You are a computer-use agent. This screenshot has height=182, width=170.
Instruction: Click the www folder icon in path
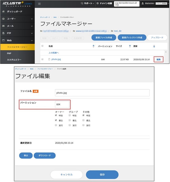point(74,31)
